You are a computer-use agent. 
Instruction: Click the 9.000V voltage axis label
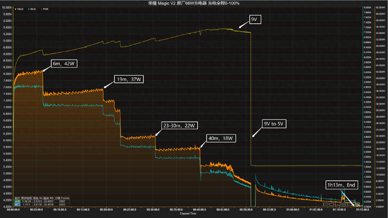tap(7, 41)
